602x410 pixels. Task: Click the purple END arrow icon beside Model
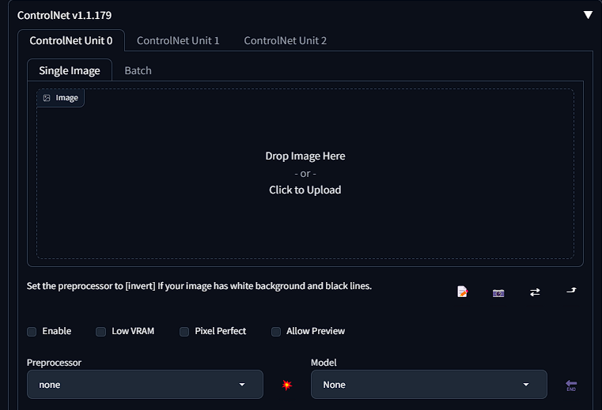click(571, 385)
